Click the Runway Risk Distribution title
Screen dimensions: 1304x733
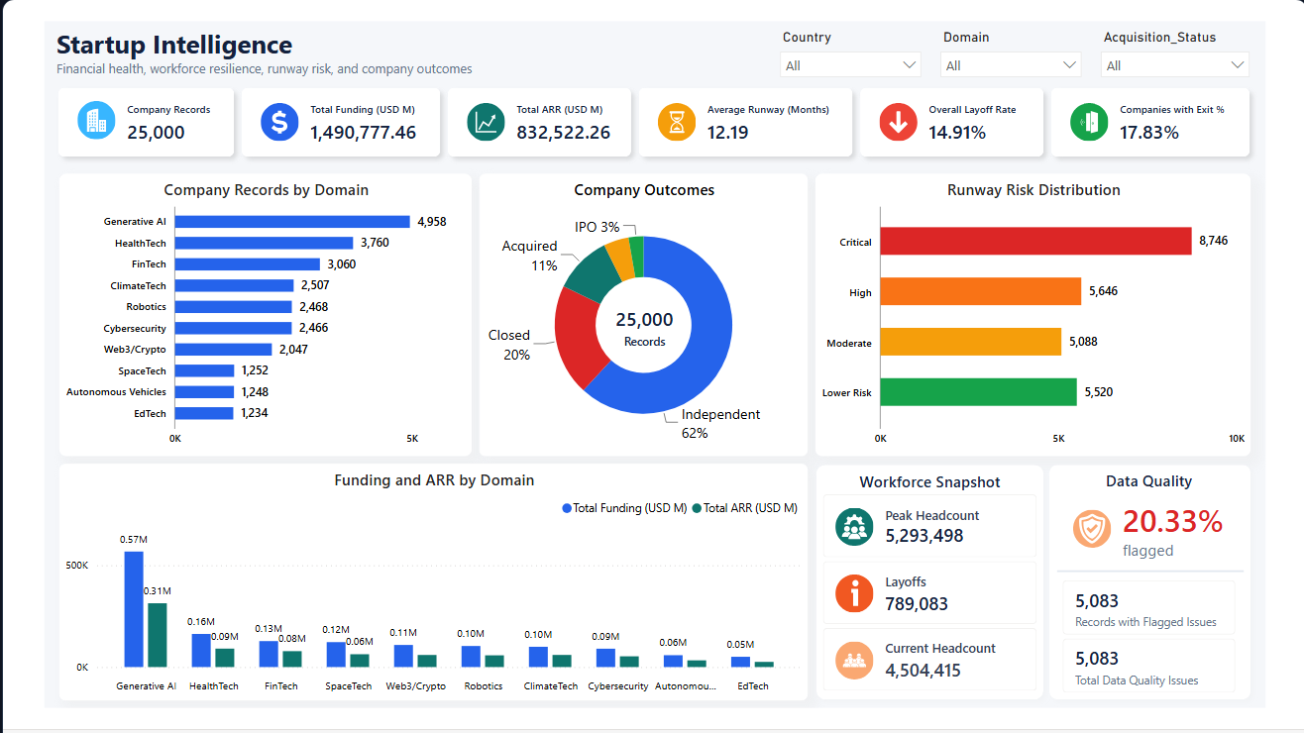pyautogui.click(x=1033, y=190)
